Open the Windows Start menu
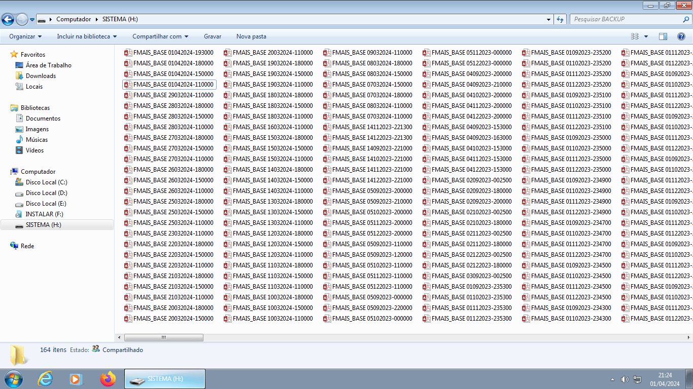The image size is (693, 389). tap(14, 379)
